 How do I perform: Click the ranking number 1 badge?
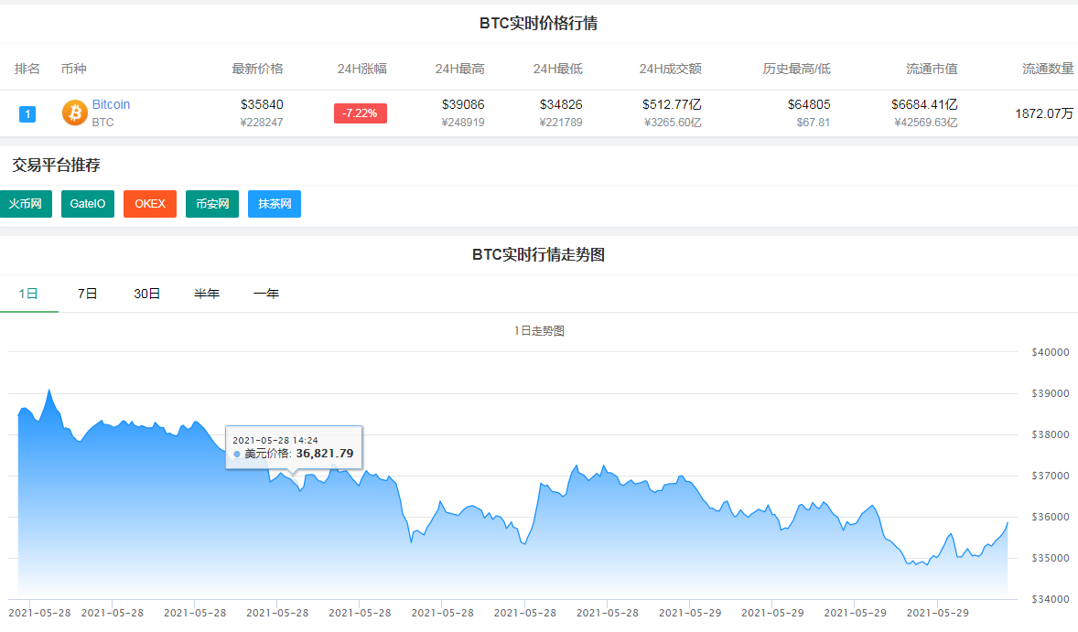click(27, 113)
